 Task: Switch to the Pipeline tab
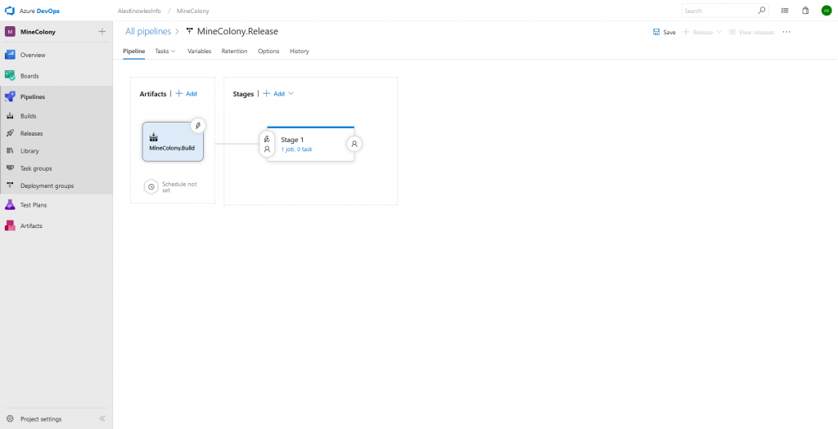(133, 51)
